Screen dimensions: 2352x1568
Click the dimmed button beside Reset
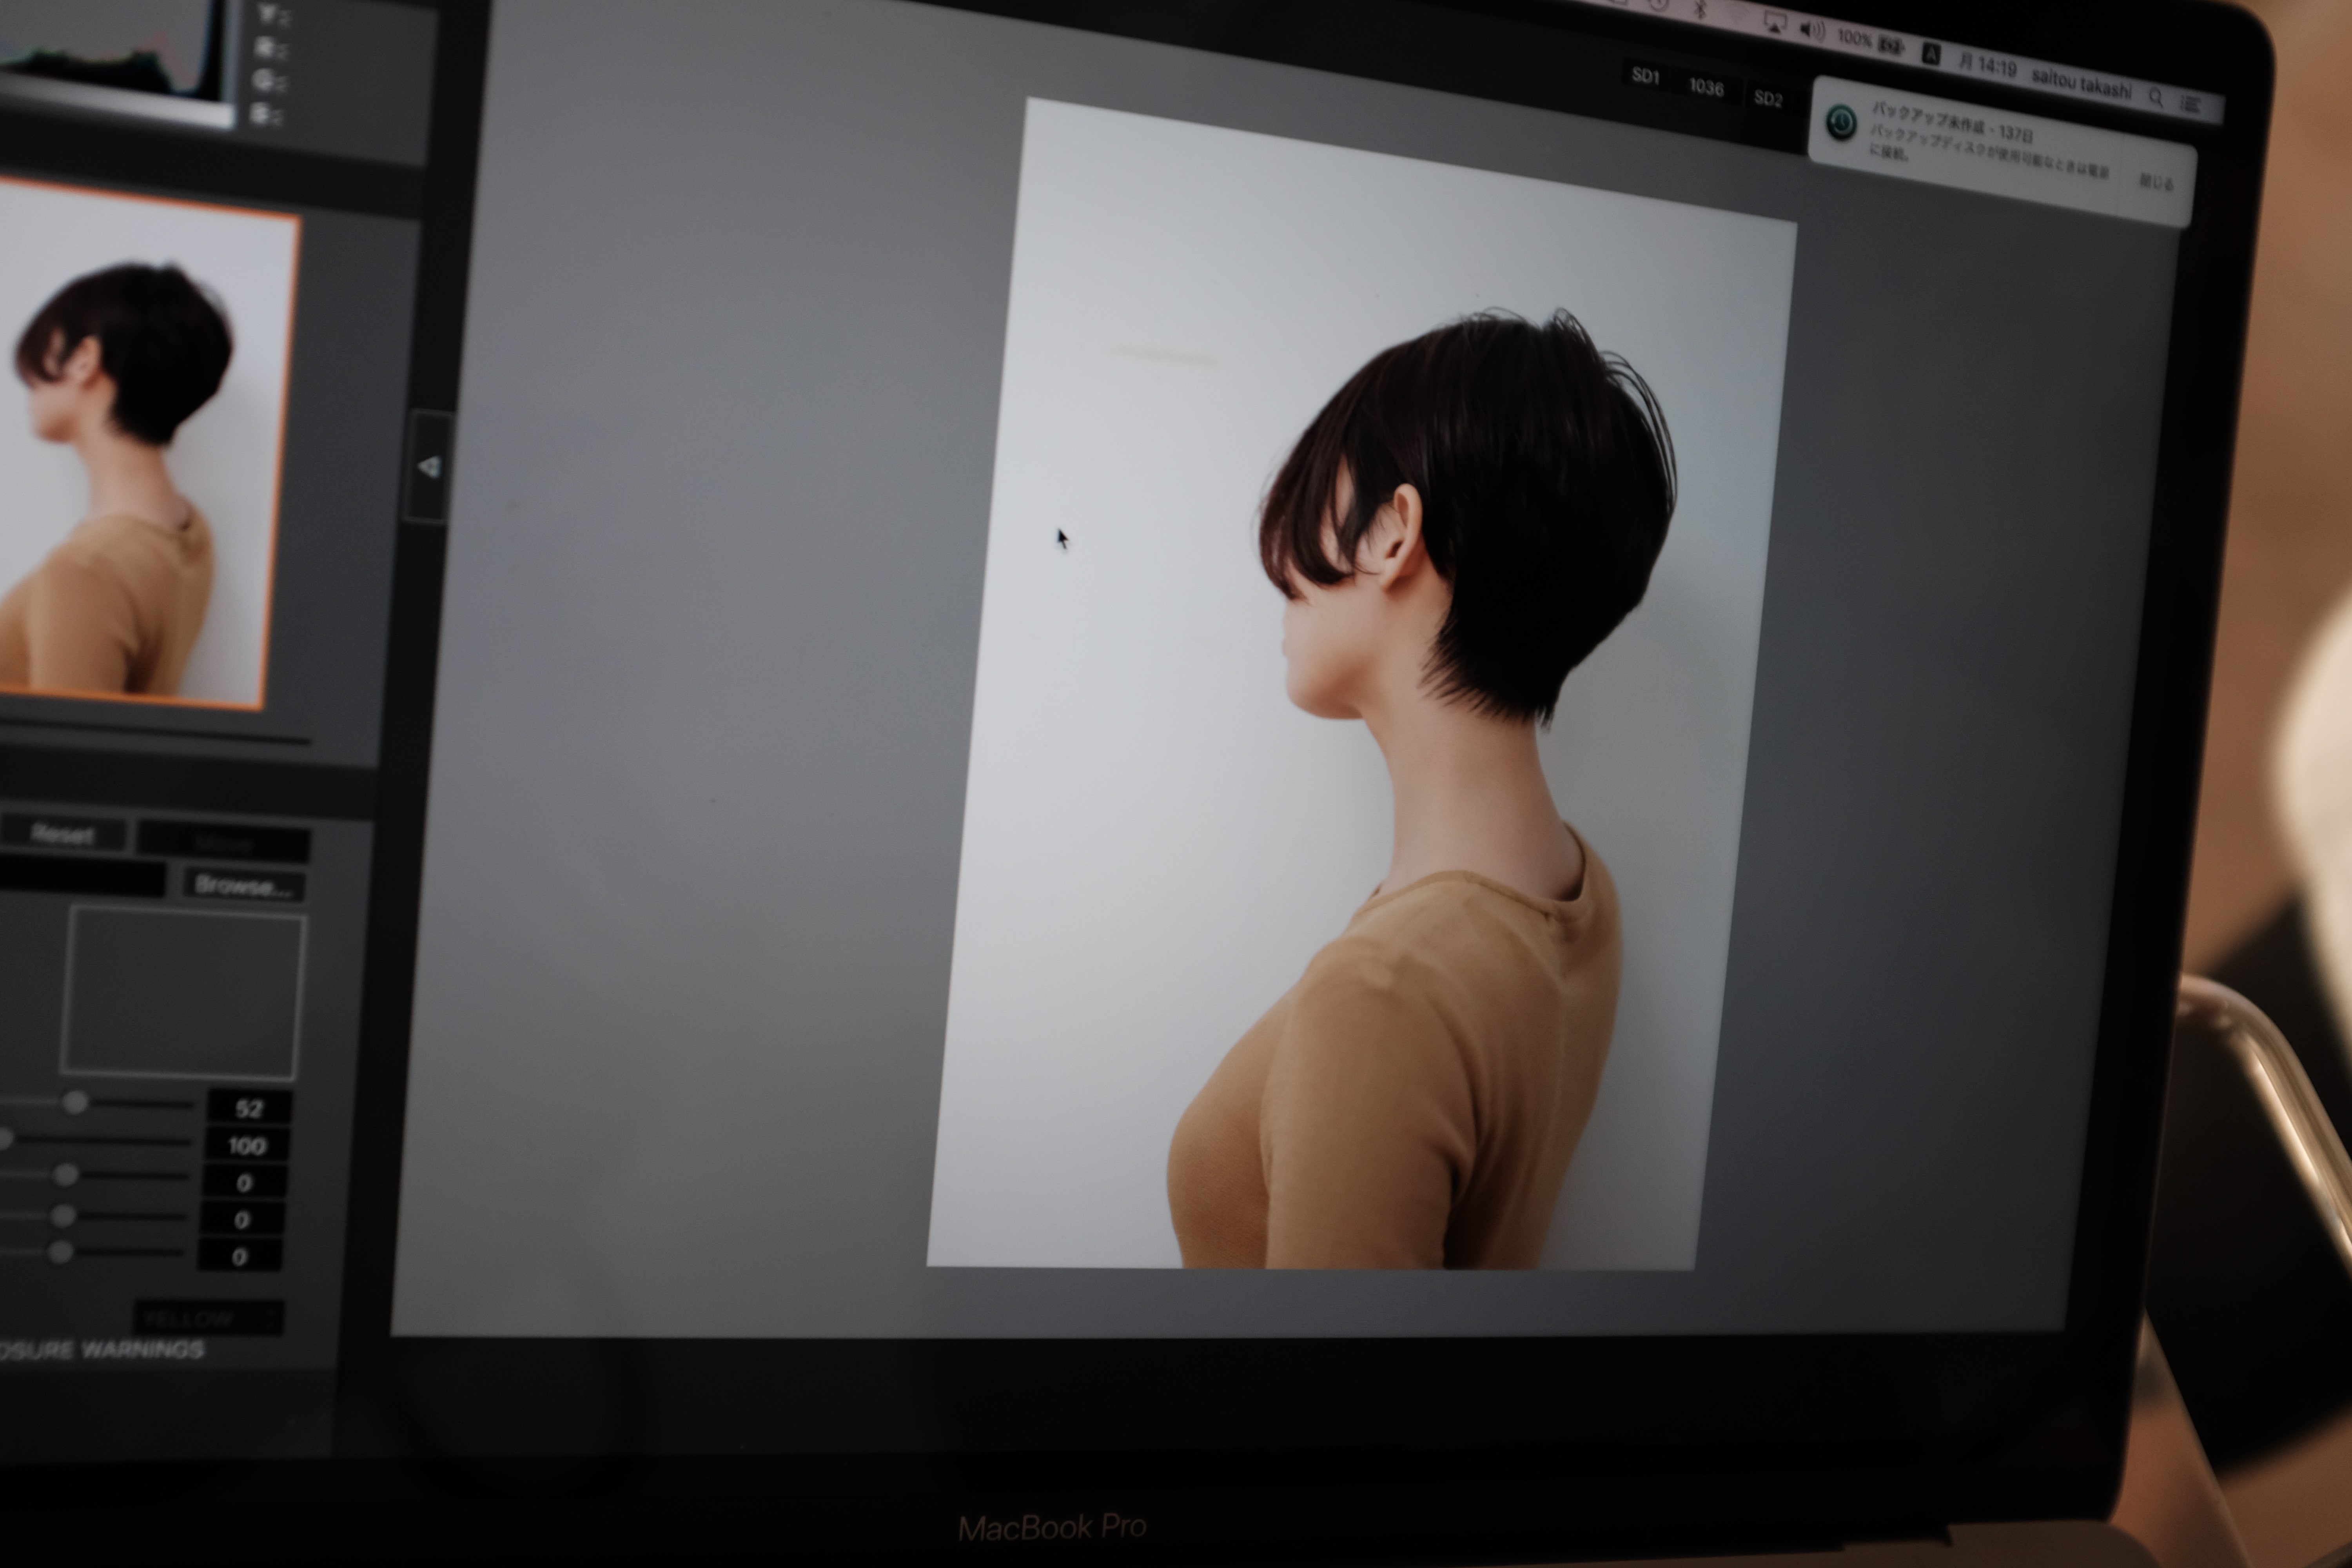point(223,843)
